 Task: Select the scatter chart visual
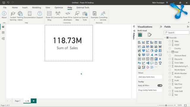(x=148, y=51)
